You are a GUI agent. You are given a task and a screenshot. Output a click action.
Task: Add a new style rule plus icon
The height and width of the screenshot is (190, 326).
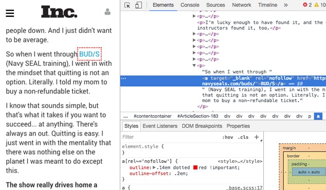coord(257,137)
